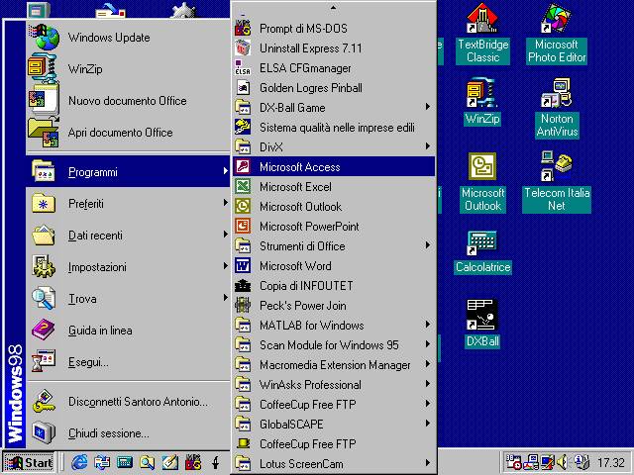The height and width of the screenshot is (475, 634).
Task: Launch Microsoft PowerPoint from the menu
Action: point(334,227)
